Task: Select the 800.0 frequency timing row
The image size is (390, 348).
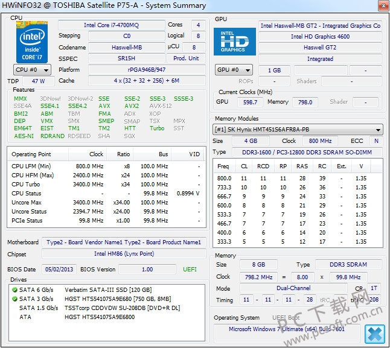Action: 298,179
